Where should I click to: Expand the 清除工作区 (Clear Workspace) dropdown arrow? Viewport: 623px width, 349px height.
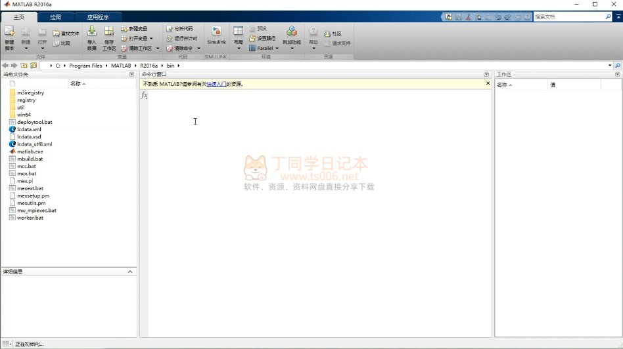[x=158, y=49]
